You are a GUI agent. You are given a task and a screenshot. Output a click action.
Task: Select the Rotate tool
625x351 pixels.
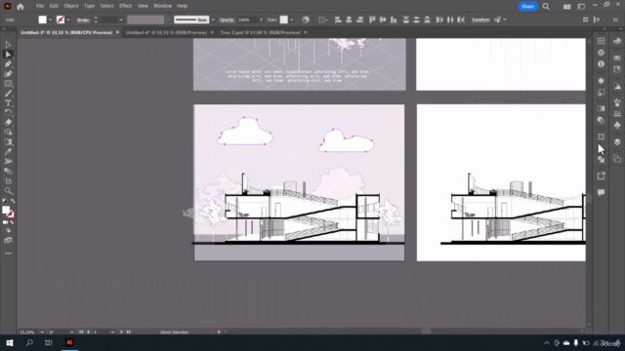pos(8,113)
